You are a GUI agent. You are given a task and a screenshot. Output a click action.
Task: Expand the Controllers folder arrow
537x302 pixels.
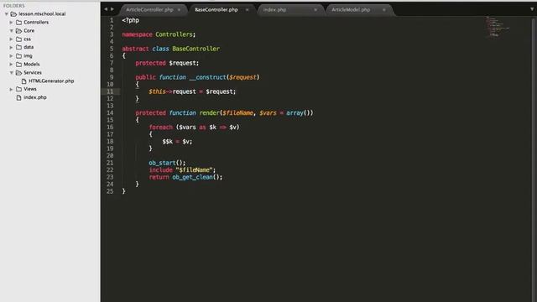11,23
